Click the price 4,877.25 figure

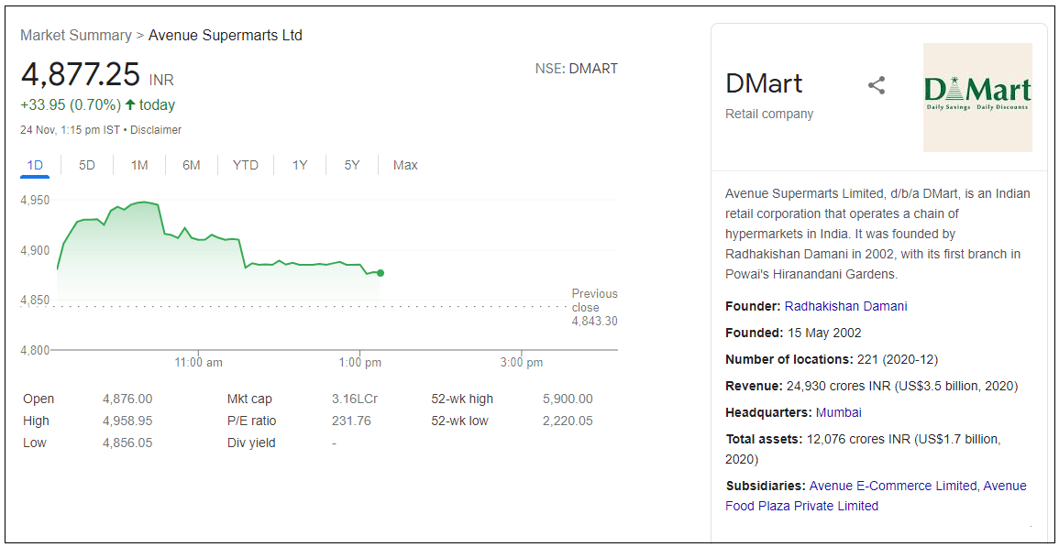click(x=81, y=73)
